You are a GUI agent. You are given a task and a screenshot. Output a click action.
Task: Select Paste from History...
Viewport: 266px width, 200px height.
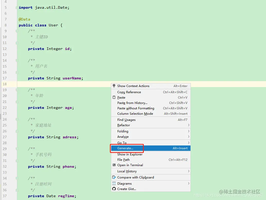[x=151, y=103]
